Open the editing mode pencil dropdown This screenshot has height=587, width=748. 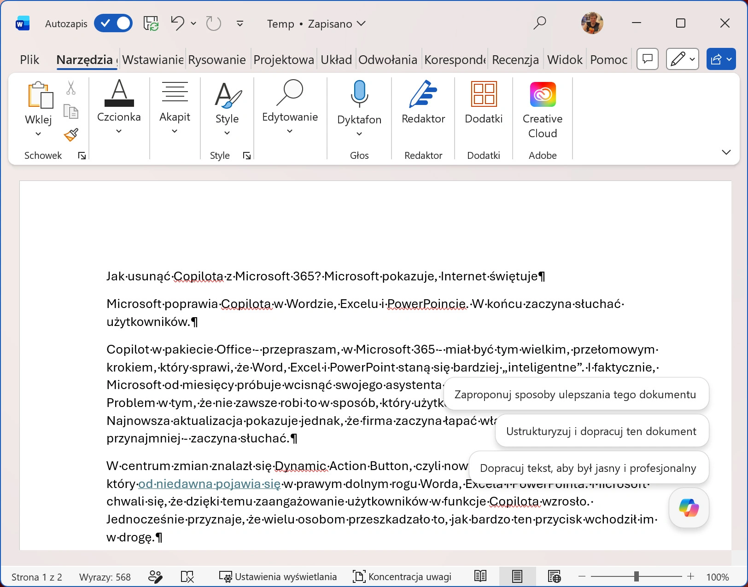pos(683,59)
